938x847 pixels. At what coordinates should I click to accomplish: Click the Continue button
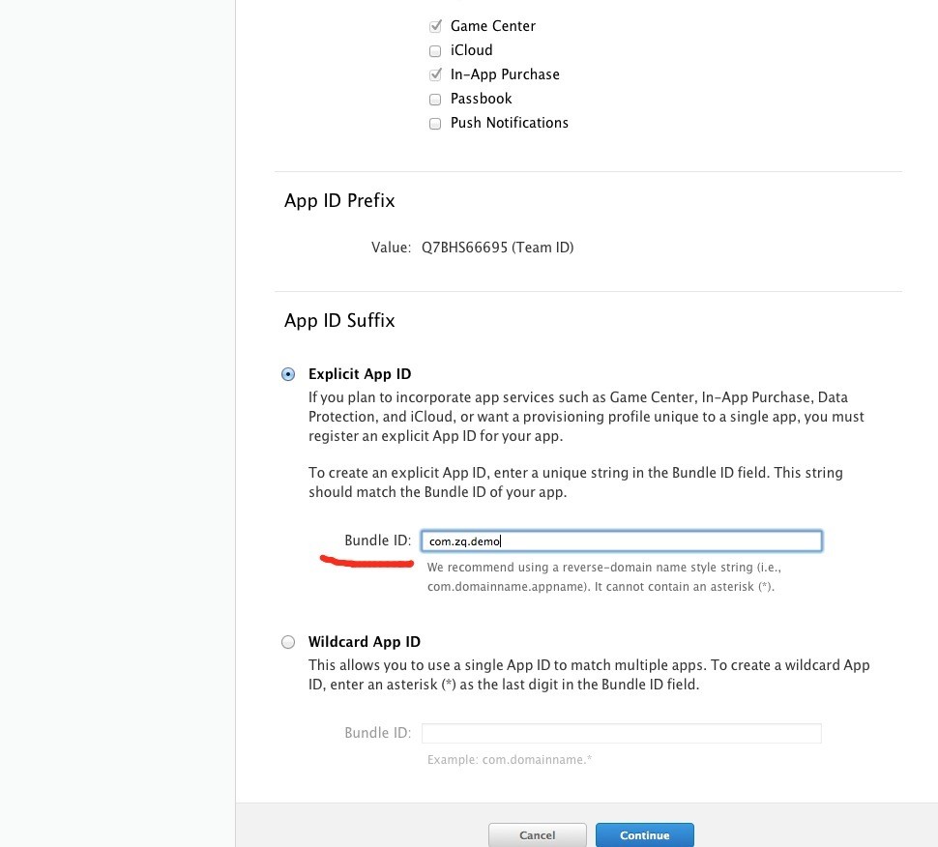645,835
